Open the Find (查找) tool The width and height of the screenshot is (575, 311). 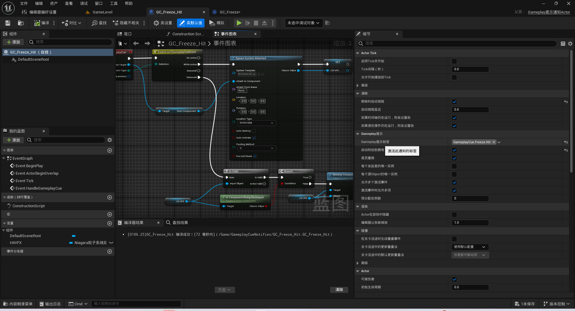pos(99,23)
